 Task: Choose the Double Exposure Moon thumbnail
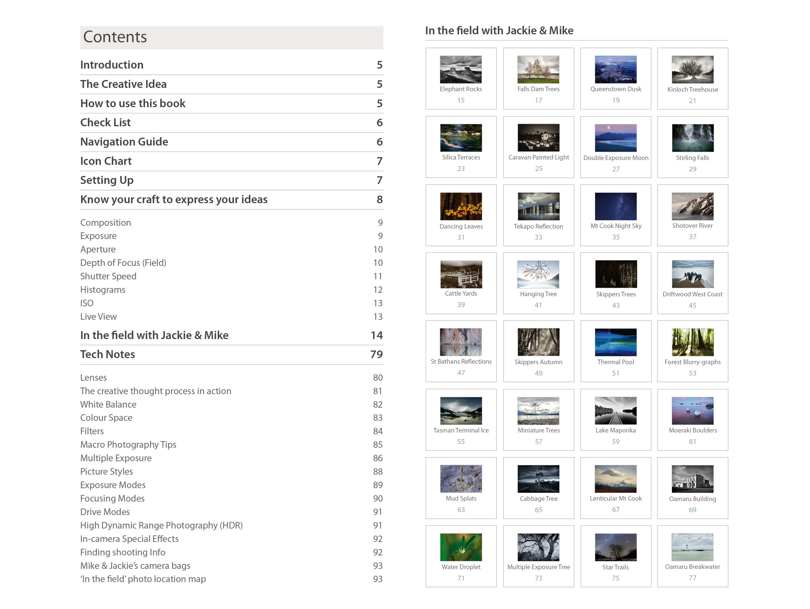616,138
